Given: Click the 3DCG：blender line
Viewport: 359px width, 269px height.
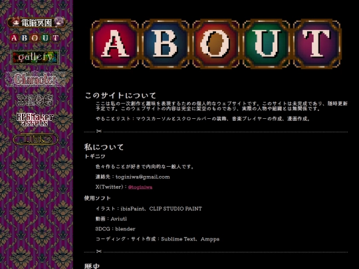Looking at the screenshot, I should pos(116,228).
